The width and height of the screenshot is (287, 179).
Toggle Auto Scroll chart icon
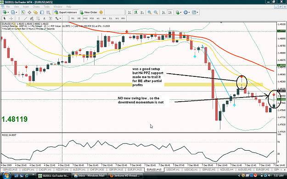point(163,12)
